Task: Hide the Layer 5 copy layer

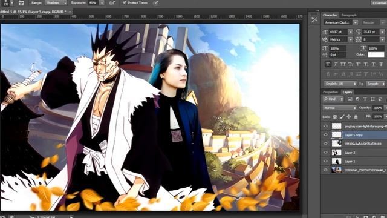Action: coord(325,134)
